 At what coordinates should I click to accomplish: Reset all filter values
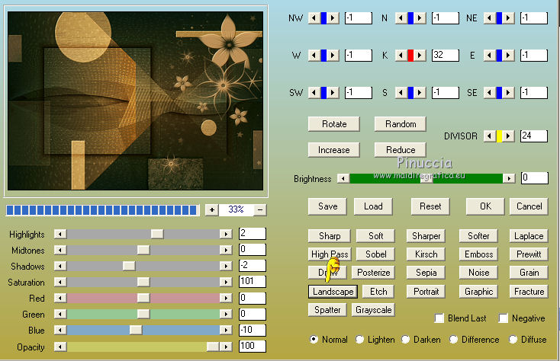pyautogui.click(x=430, y=206)
